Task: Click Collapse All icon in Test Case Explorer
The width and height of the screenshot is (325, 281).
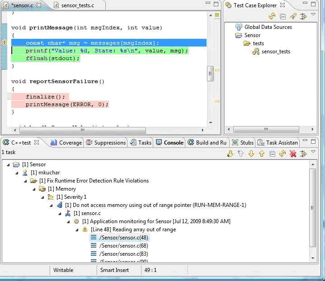Action: (283, 16)
